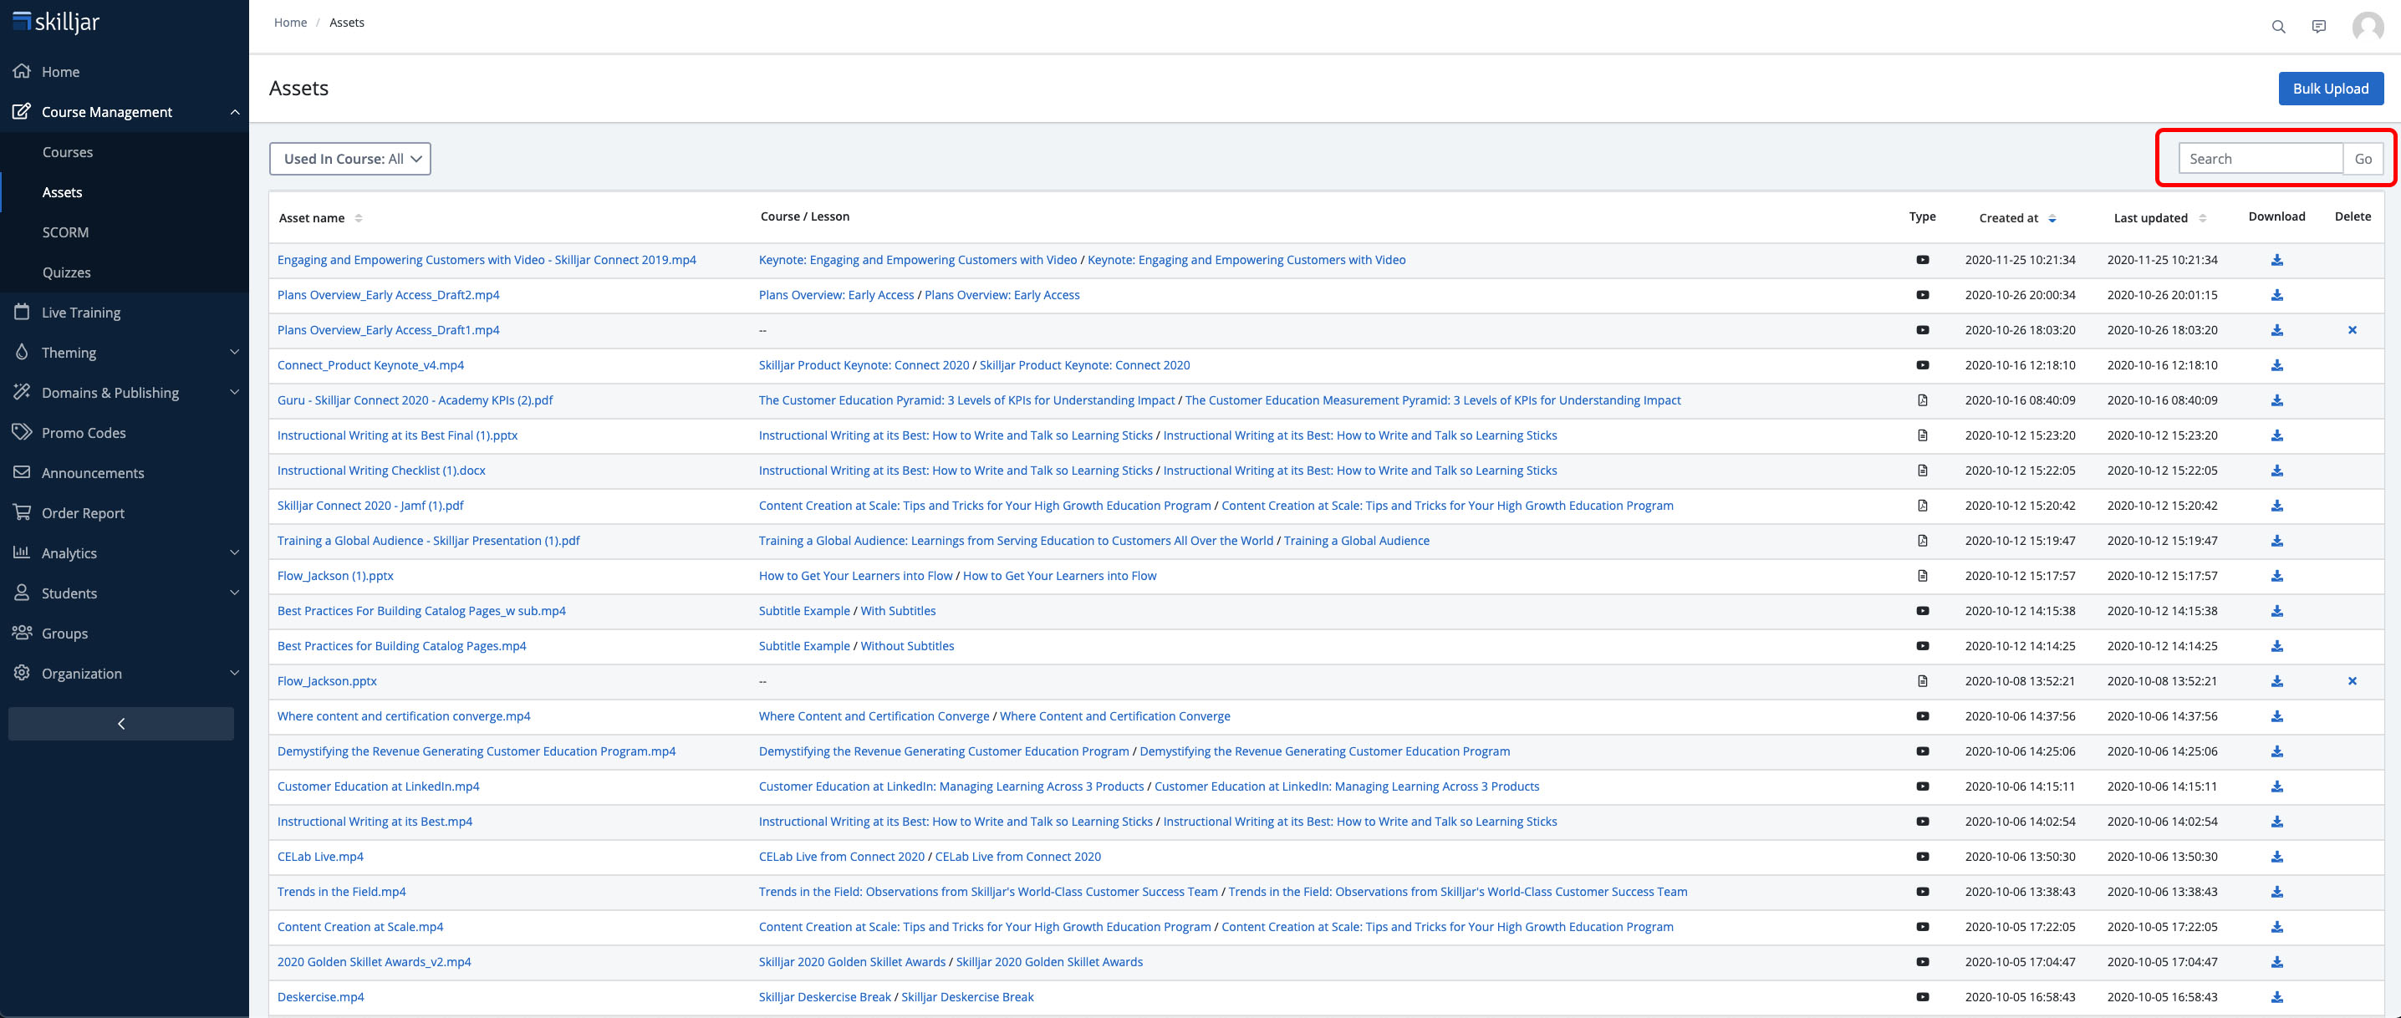Image resolution: width=2401 pixels, height=1018 pixels.
Task: Click the video type icon for Deskercise.mp4
Action: pyautogui.click(x=1922, y=997)
